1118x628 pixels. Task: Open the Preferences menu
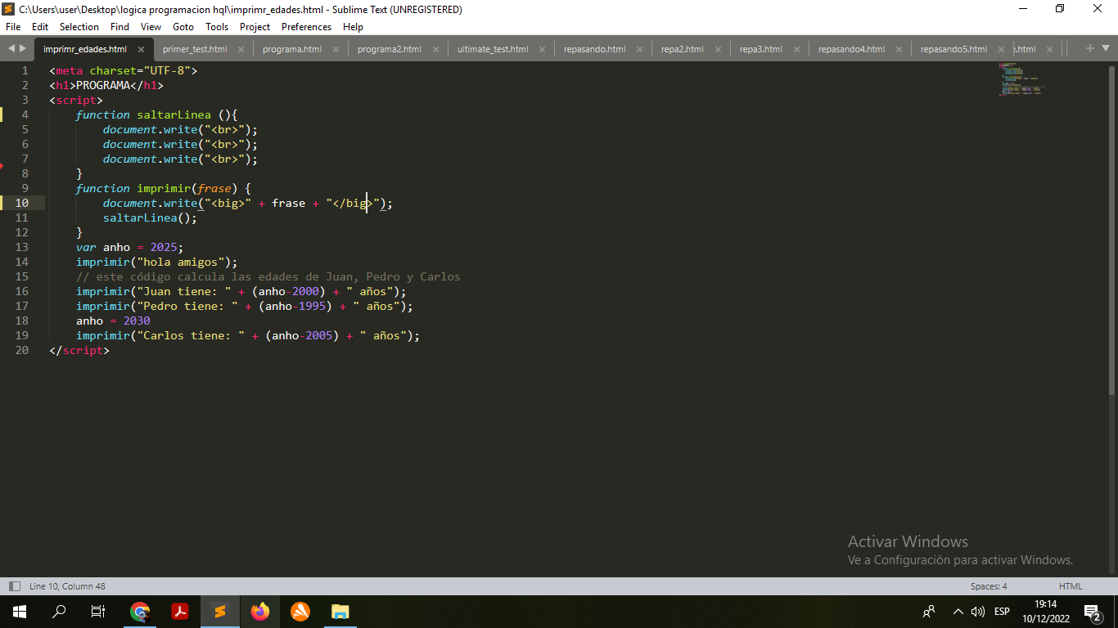[306, 27]
